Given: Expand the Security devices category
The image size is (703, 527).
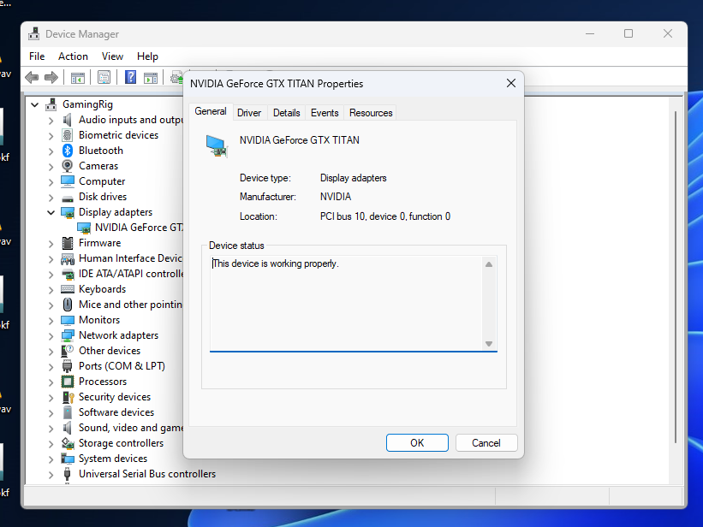Looking at the screenshot, I should tap(51, 398).
